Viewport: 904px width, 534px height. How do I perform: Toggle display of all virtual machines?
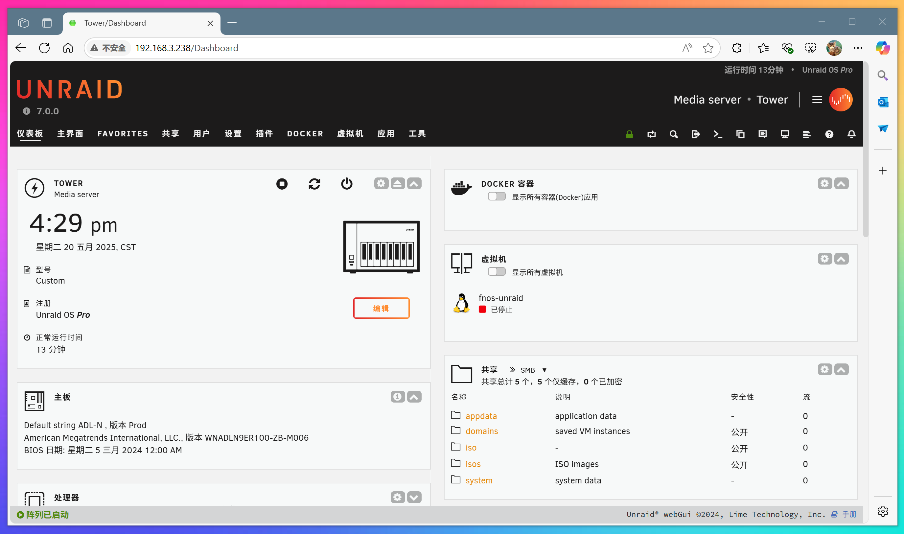click(497, 271)
